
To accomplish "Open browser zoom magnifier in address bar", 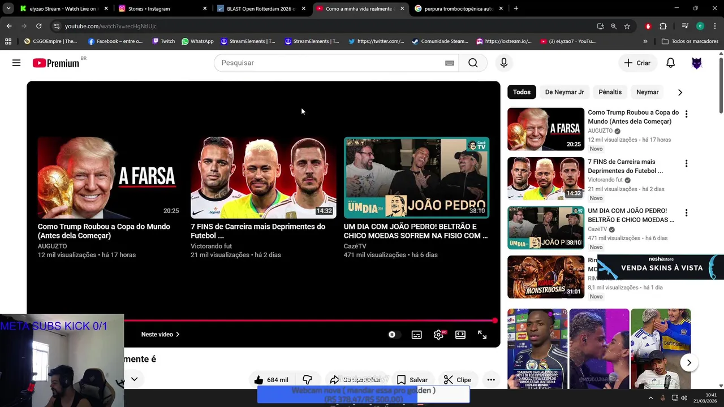I will coord(614,26).
